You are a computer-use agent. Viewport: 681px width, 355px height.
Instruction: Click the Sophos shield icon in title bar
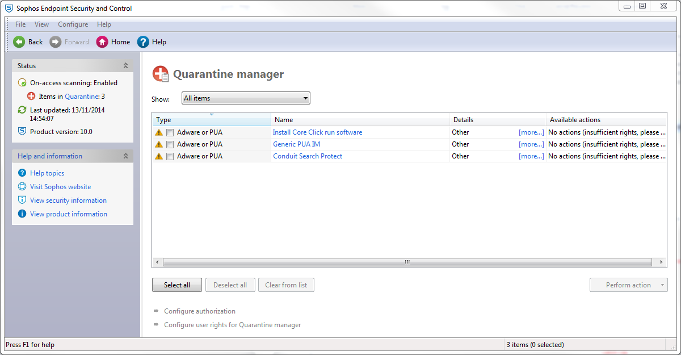[9, 9]
